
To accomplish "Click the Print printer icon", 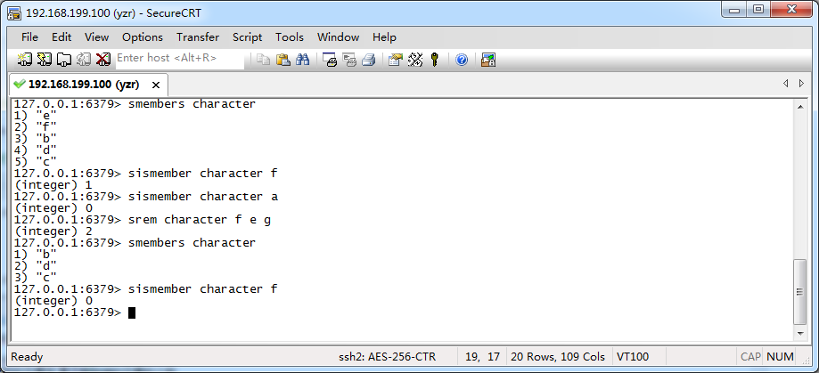I will click(x=369, y=60).
